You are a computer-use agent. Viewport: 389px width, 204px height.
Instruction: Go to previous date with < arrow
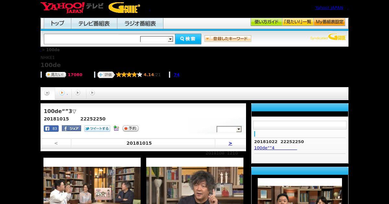pos(56,143)
